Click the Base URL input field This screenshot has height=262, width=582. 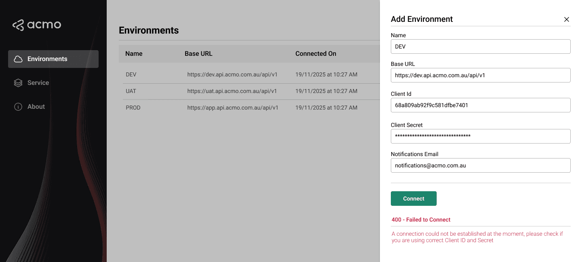coord(480,75)
